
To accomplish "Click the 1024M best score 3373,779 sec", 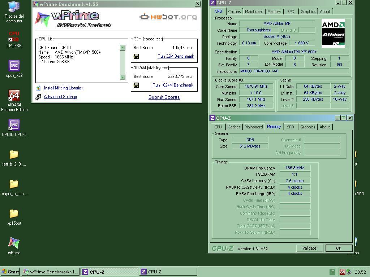I will 180,76.
